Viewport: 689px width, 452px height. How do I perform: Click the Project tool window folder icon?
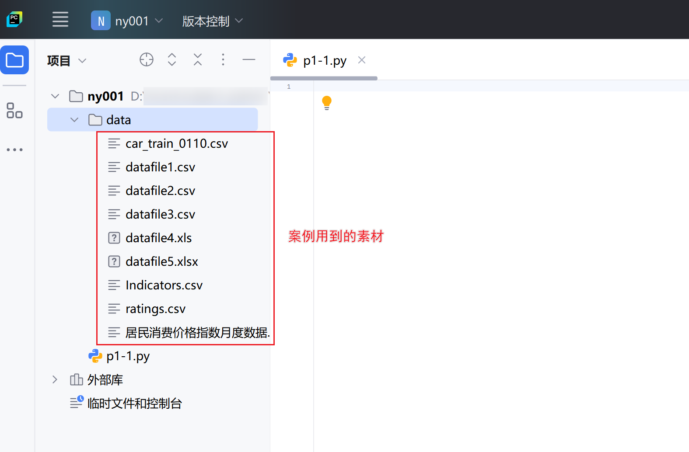14,60
